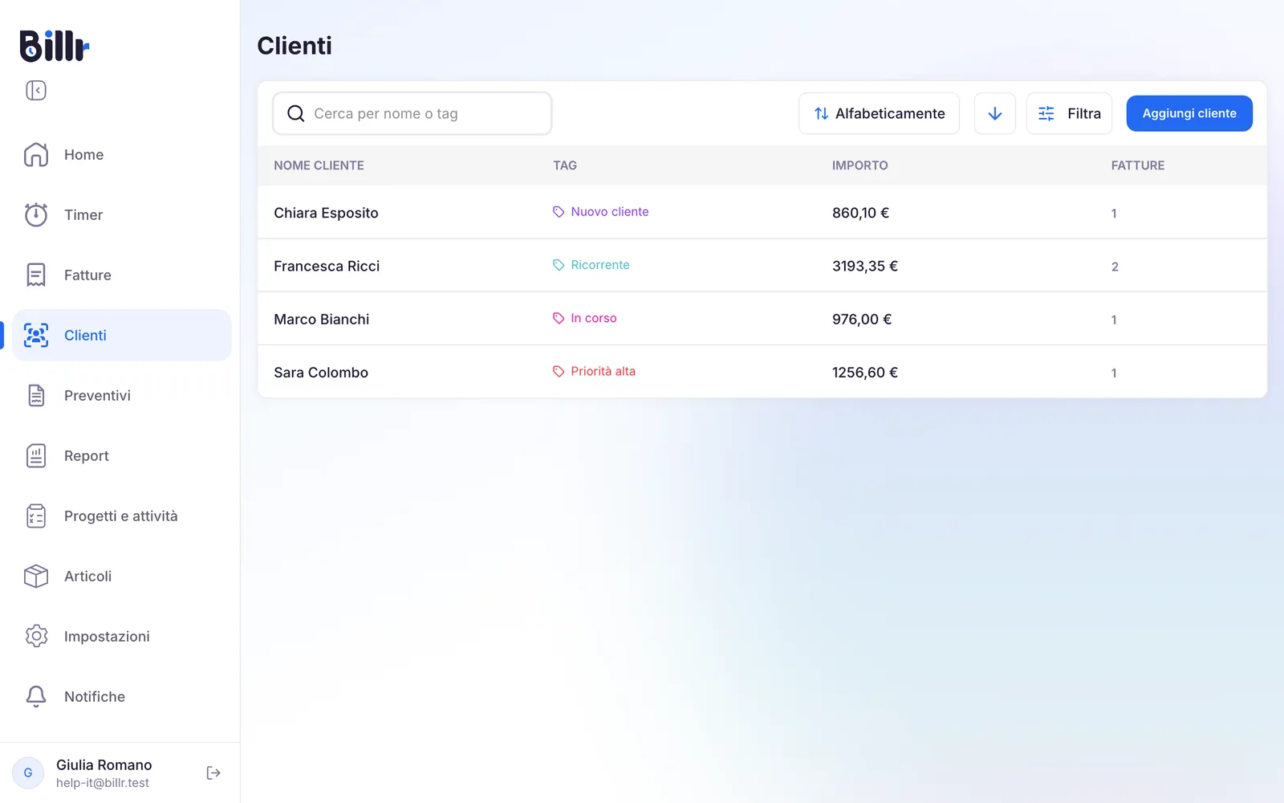The width and height of the screenshot is (1284, 803).
Task: Open client Francesca Ricci
Action: click(x=762, y=265)
